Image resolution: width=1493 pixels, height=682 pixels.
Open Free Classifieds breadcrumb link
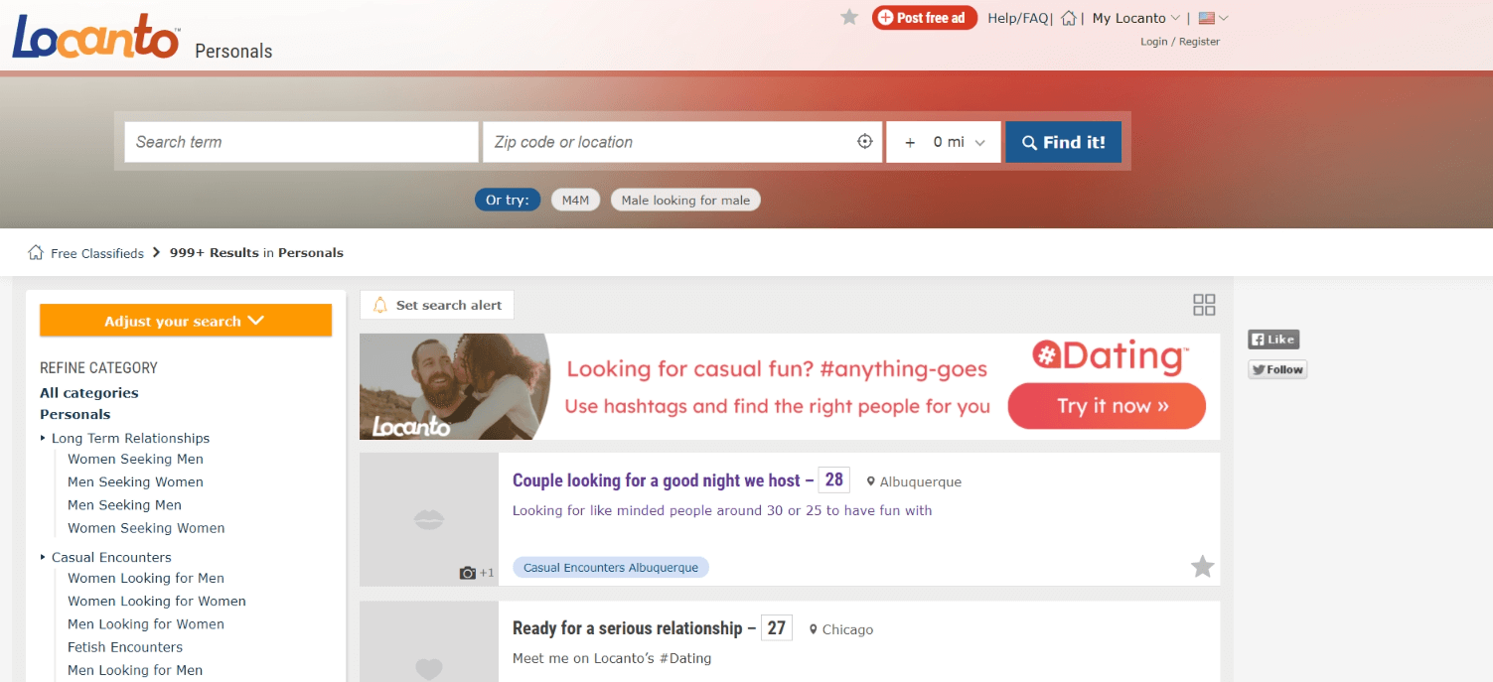(97, 253)
